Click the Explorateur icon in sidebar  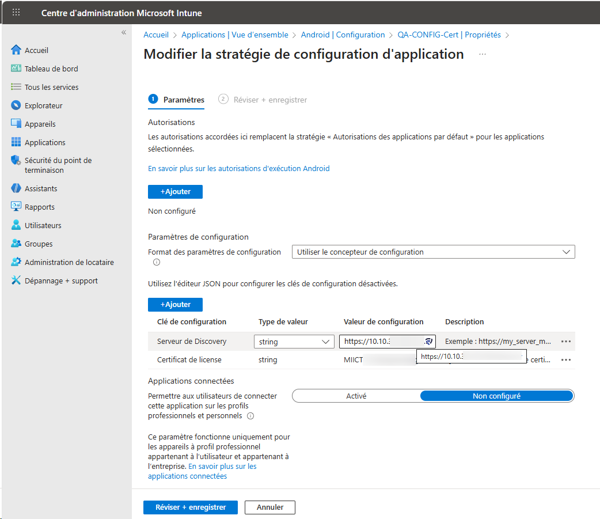pos(16,105)
